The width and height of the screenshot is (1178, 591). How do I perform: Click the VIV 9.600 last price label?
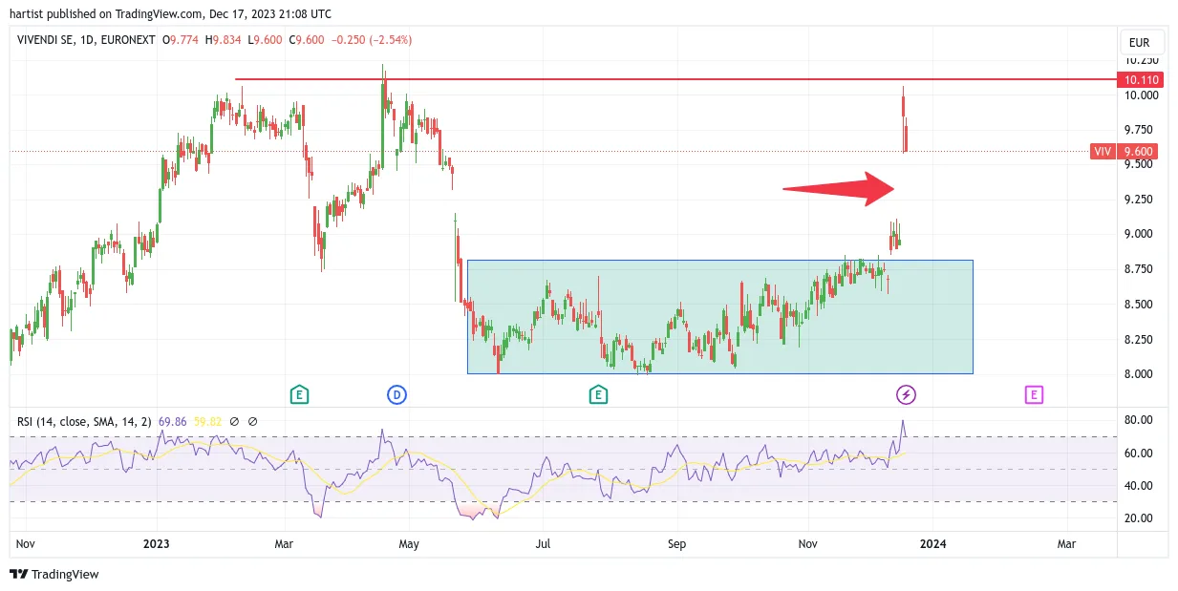tap(1124, 152)
